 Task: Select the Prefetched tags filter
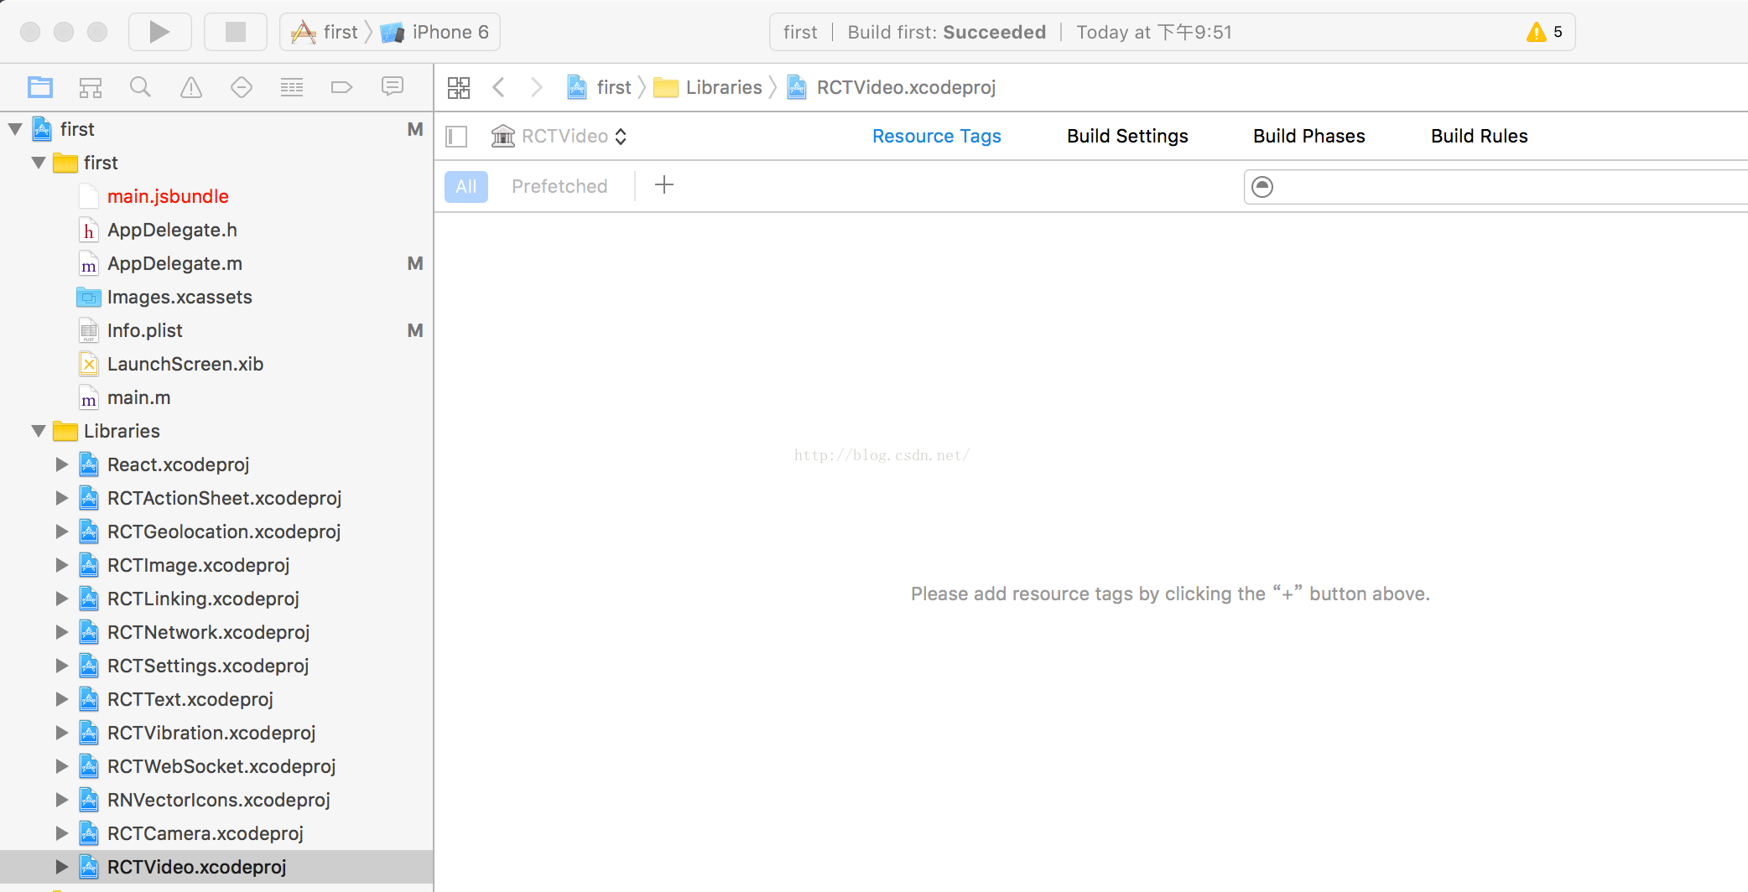pyautogui.click(x=559, y=186)
